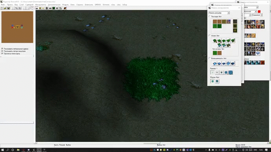271x152 pixels.
Task: Toggle the Утёс checkbox in terrain palette
Action: pyautogui.click(x=210, y=36)
